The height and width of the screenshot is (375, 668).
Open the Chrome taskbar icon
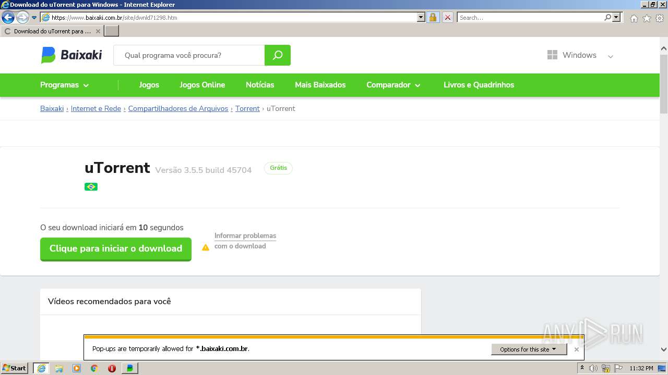94,368
